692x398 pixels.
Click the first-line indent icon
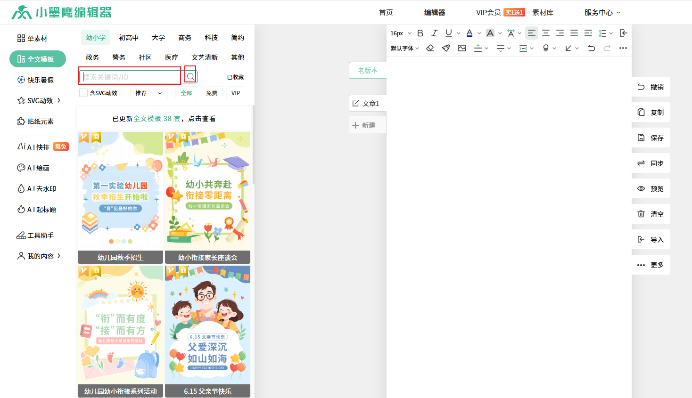point(588,33)
